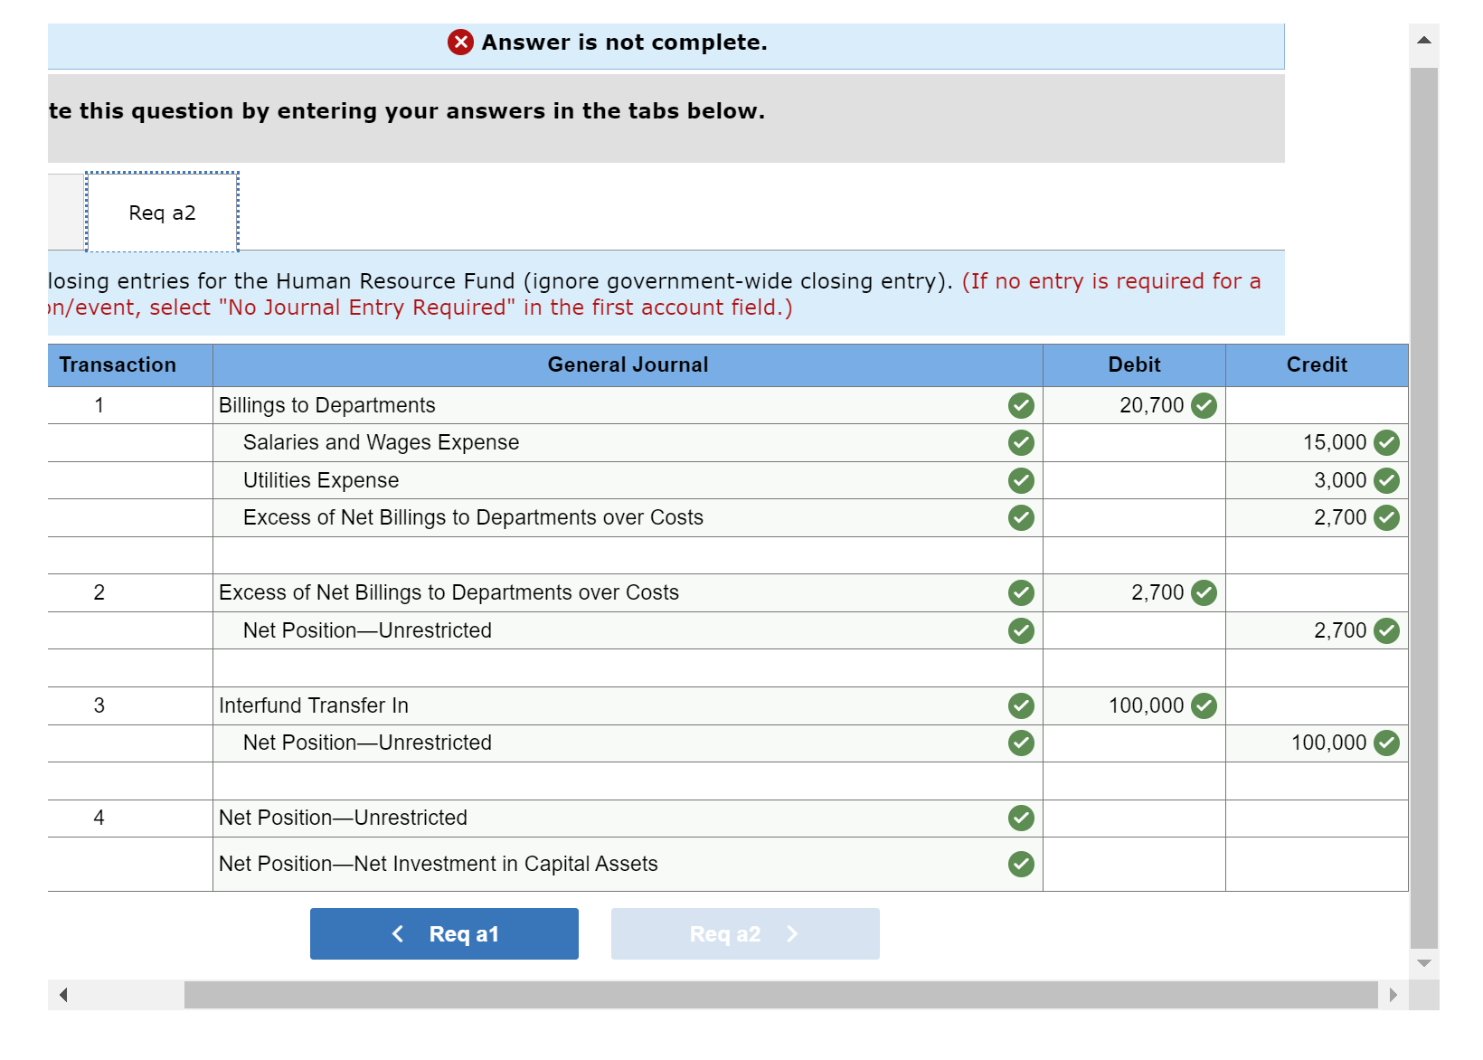Select the Req a2 tab

[162, 213]
